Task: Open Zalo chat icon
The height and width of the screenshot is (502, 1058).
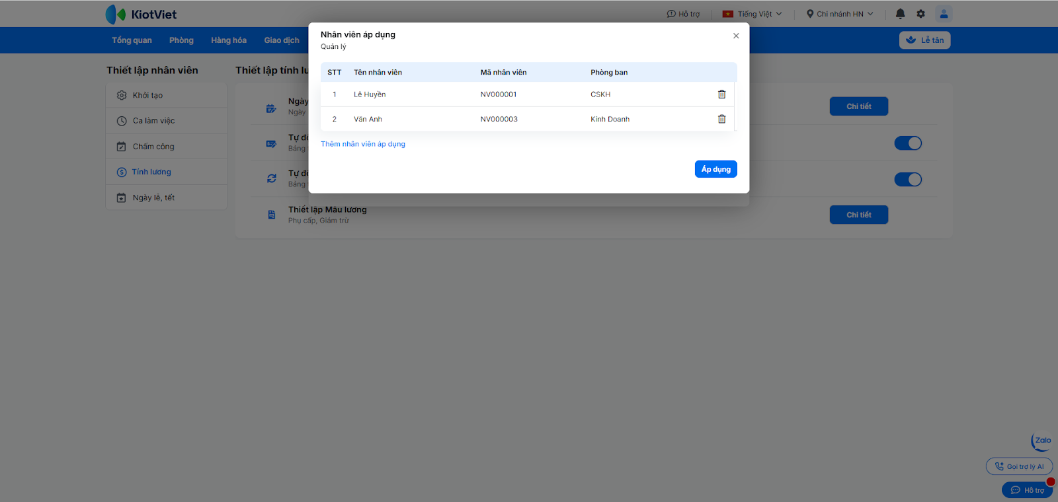Action: click(1041, 442)
